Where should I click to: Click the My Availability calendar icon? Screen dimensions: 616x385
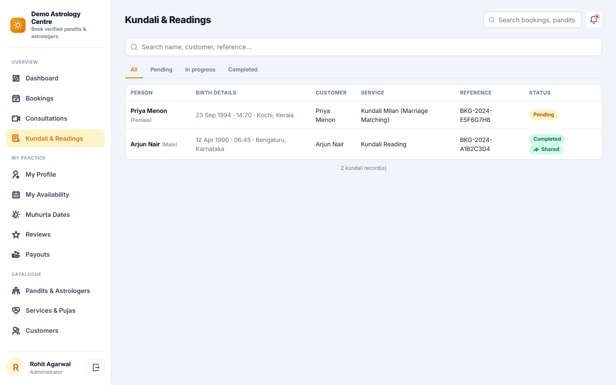pos(16,195)
